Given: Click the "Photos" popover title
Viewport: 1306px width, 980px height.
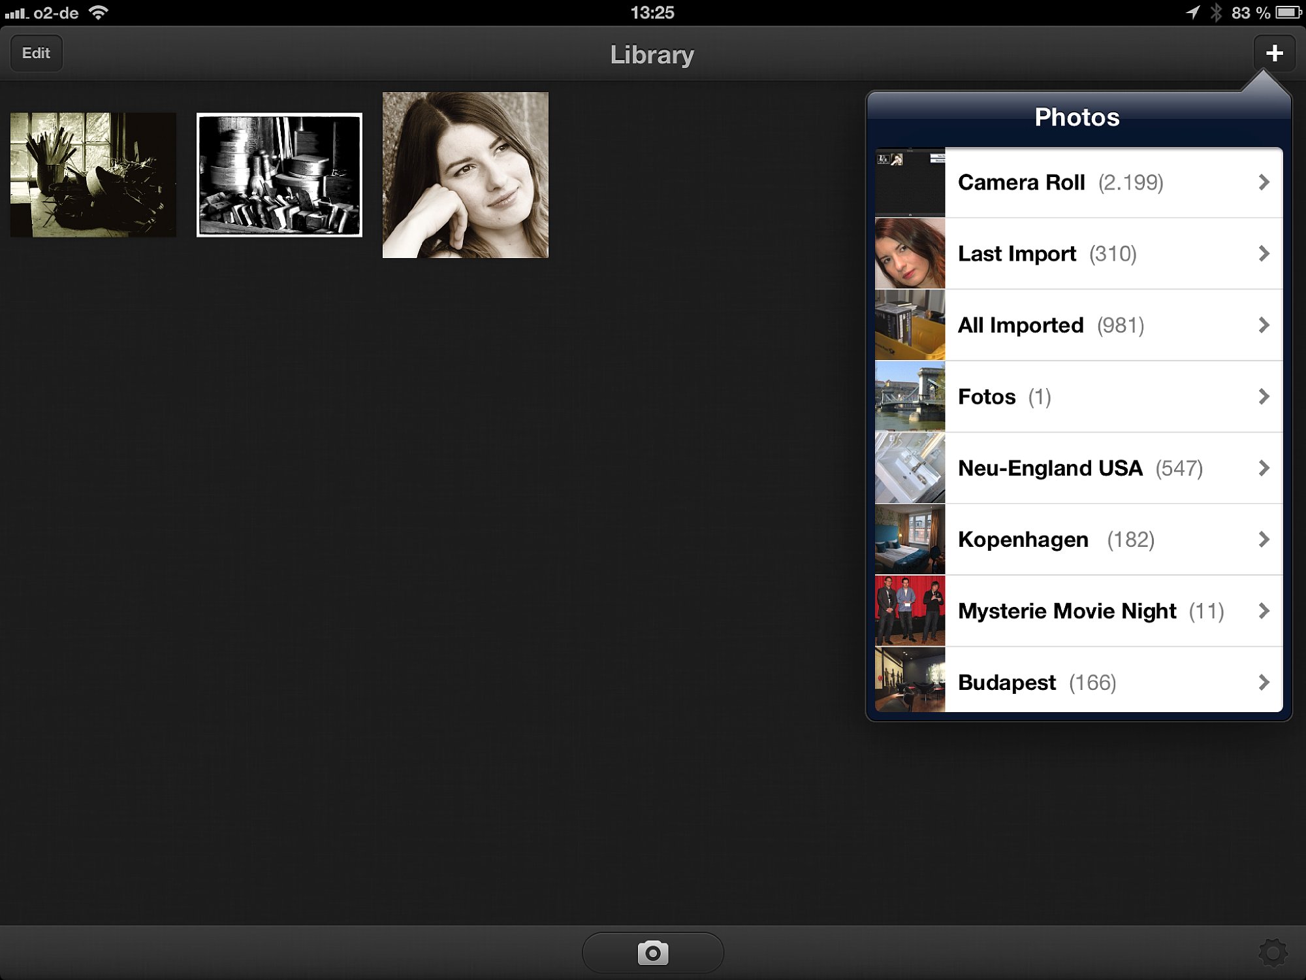Looking at the screenshot, I should click(1077, 118).
